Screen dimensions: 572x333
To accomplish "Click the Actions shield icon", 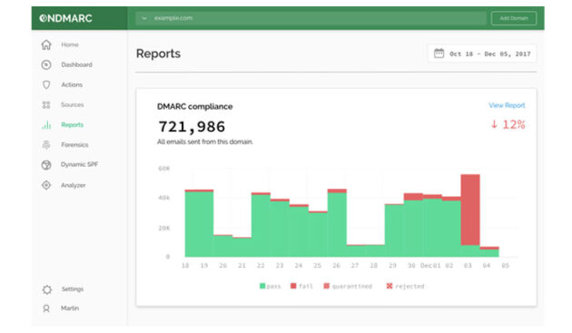I will point(46,84).
